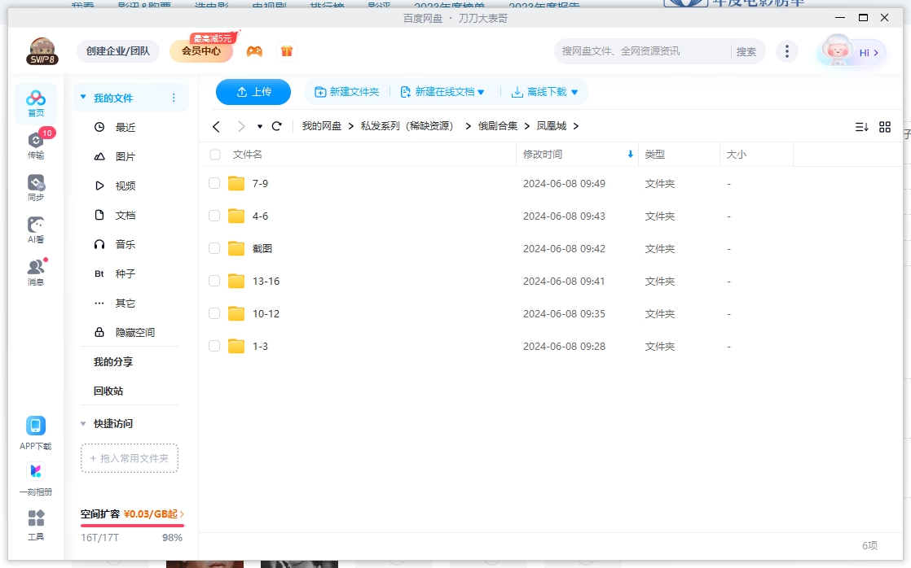Viewport: 911px width, 568px height.
Task: Navigate to 俄剧合集 in the breadcrumb
Action: (x=497, y=126)
